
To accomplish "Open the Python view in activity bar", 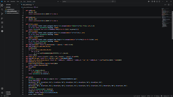I will (2, 31).
